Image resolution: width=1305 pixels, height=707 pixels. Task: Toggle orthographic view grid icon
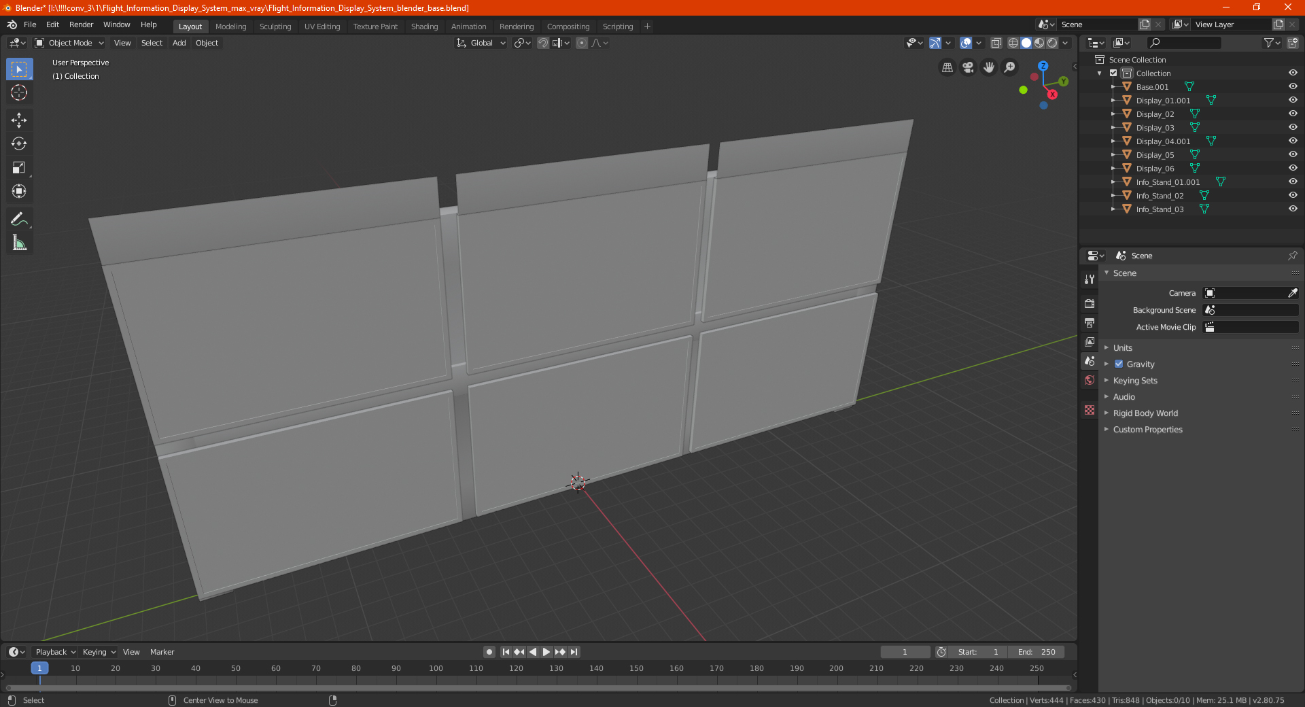pos(947,67)
